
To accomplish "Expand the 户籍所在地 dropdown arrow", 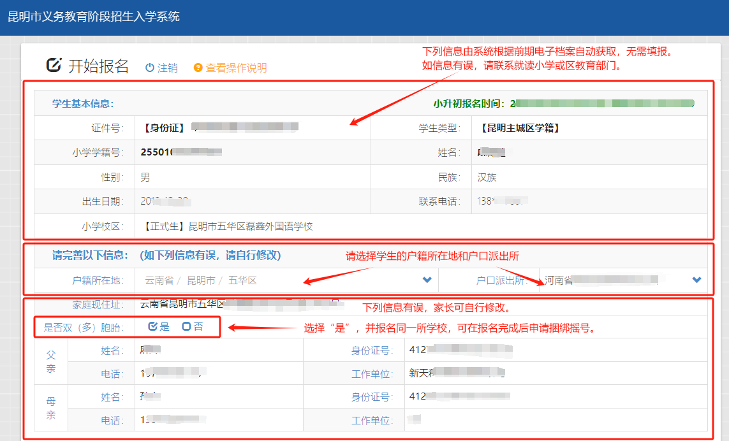I will (427, 280).
